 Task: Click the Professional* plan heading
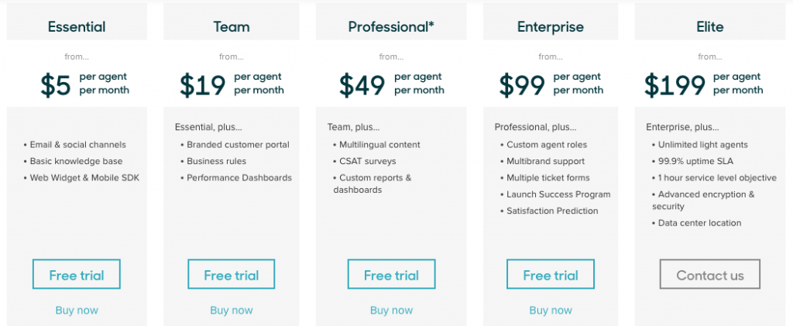(x=391, y=27)
